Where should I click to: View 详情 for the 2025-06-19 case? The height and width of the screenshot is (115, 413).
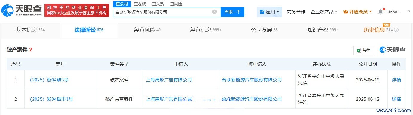[396, 80]
